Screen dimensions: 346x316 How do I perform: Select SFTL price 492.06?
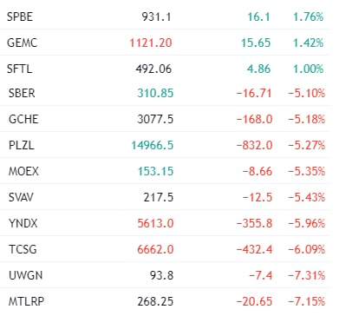coord(153,69)
